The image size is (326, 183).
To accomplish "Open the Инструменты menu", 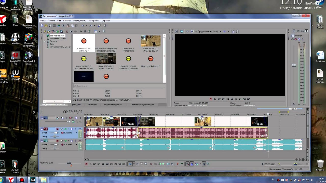I will pos(80,21).
